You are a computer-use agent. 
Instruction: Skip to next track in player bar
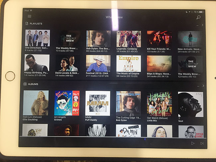[202, 143]
